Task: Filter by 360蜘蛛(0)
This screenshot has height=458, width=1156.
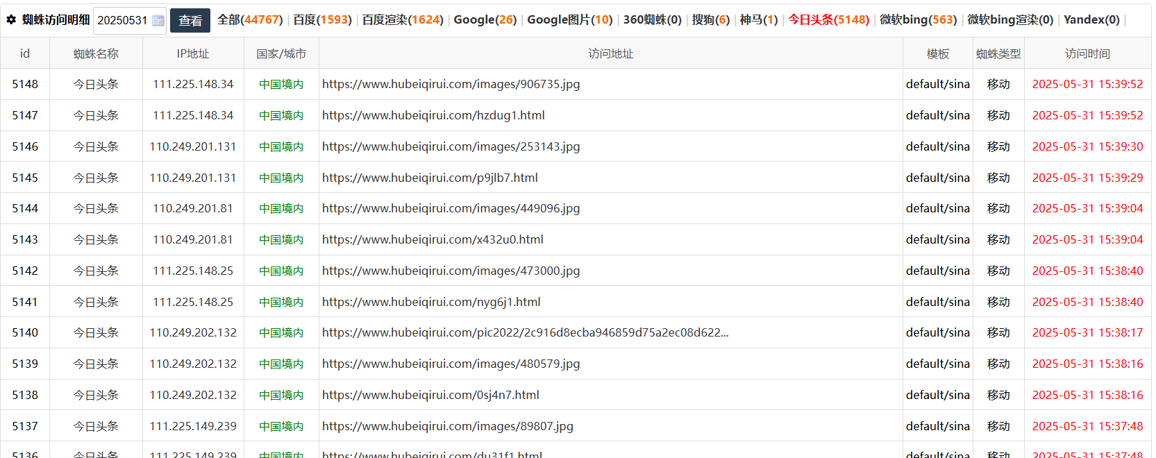Action: pyautogui.click(x=653, y=20)
